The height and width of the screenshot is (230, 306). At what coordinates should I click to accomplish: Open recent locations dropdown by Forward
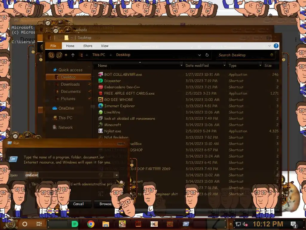[x=66, y=55]
